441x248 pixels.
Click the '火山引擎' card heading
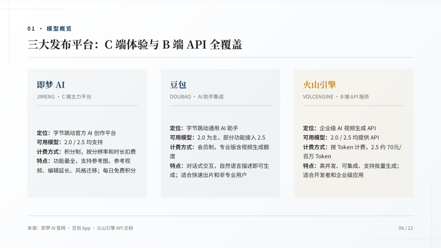point(319,84)
